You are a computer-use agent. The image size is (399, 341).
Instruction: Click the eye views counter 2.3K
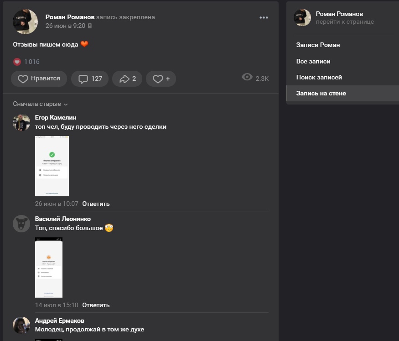tap(255, 78)
